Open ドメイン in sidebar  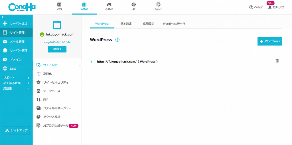tap(16, 60)
